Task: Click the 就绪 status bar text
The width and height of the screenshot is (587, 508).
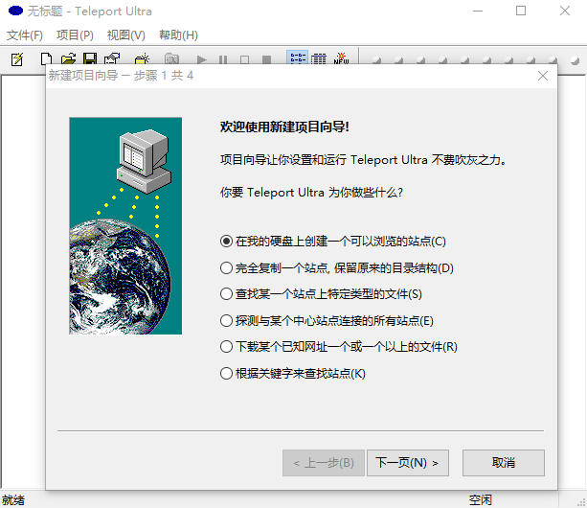Action: [13, 500]
